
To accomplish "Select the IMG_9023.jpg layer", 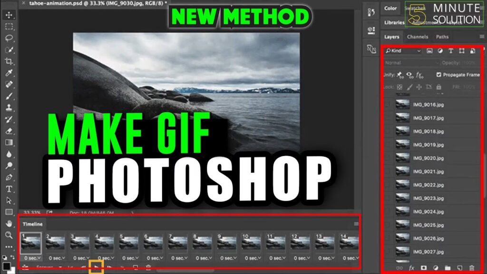I will tap(427, 198).
